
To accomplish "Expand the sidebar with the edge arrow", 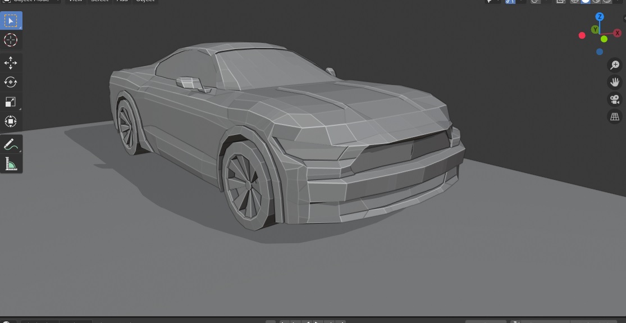I will [x=624, y=19].
